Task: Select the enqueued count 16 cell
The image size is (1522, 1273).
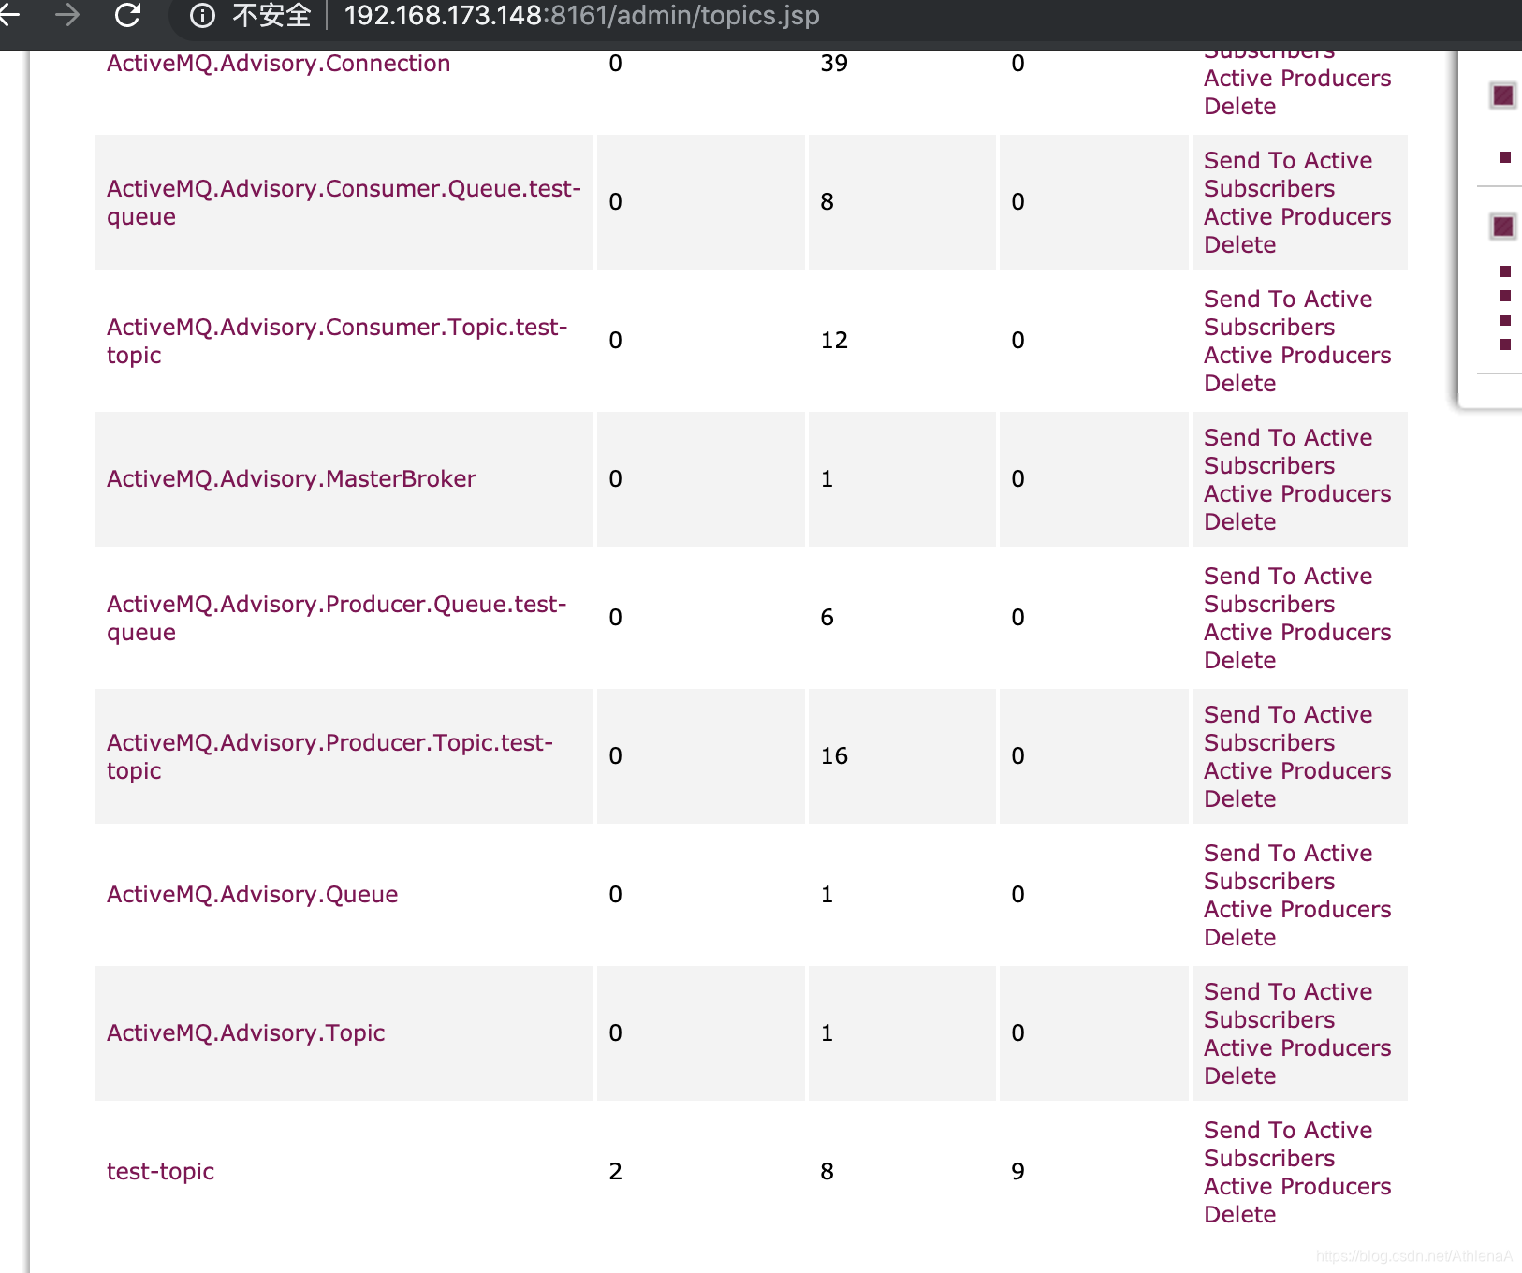Action: (x=834, y=755)
